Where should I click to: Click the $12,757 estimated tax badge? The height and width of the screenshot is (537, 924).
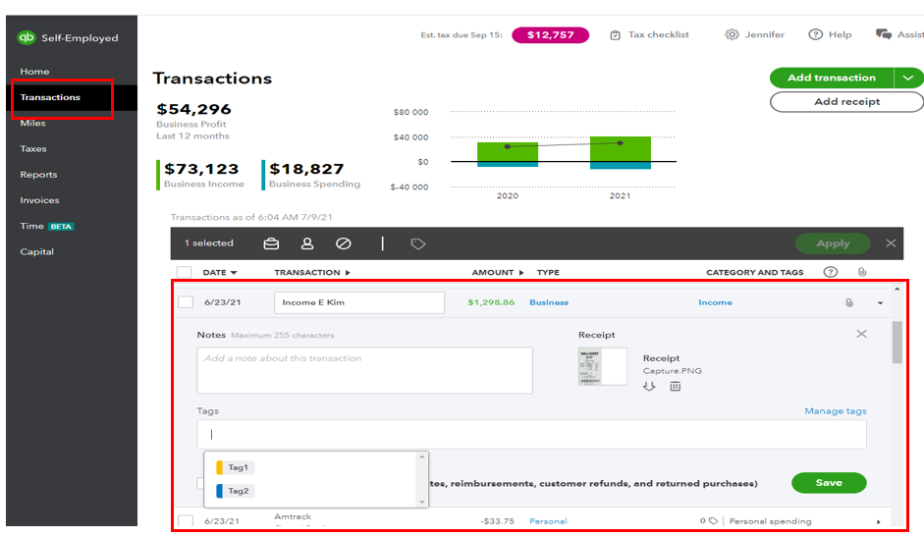(x=551, y=34)
